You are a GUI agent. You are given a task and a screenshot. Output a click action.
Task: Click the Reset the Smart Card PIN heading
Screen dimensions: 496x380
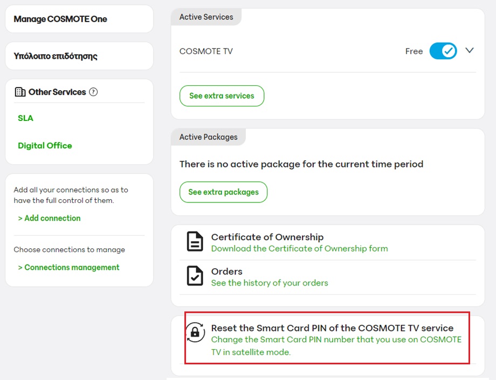[332, 328]
